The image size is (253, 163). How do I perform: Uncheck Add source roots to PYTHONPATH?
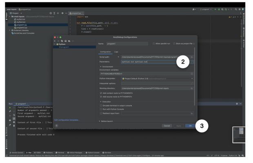point(101,97)
